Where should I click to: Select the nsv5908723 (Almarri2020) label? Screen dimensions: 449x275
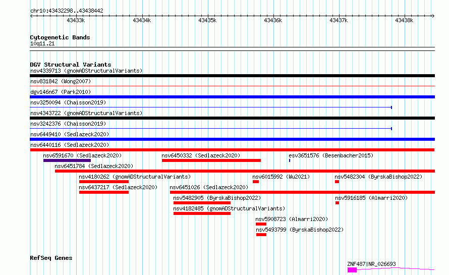pos(292,219)
